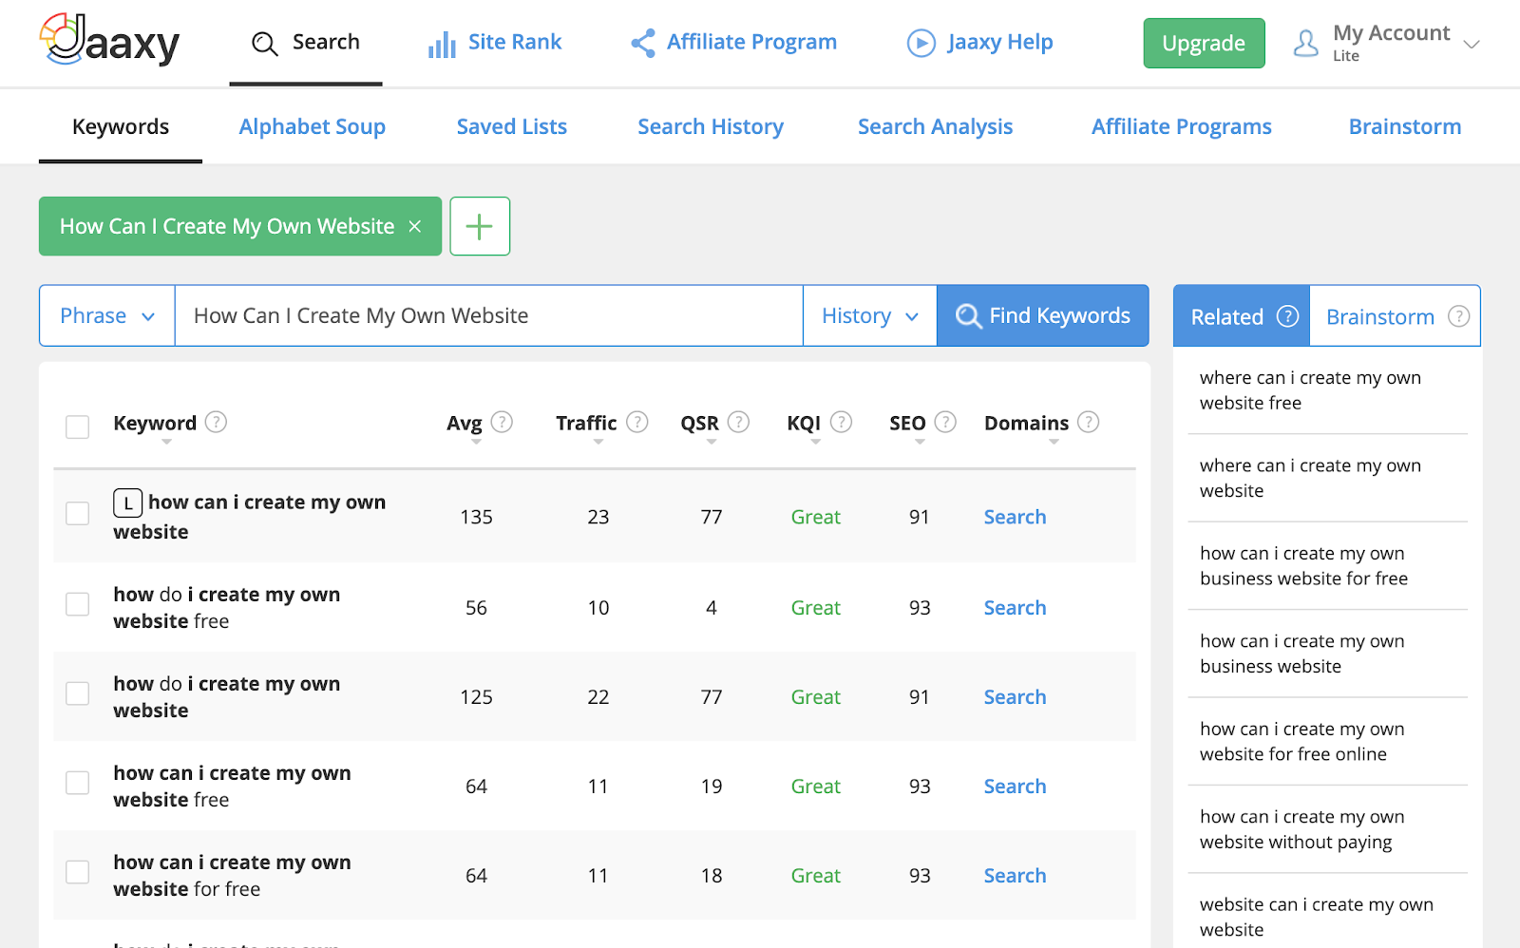Screen dimensions: 1520x948
Task: Click Search domains link for Avg 125 row
Action: point(1015,697)
